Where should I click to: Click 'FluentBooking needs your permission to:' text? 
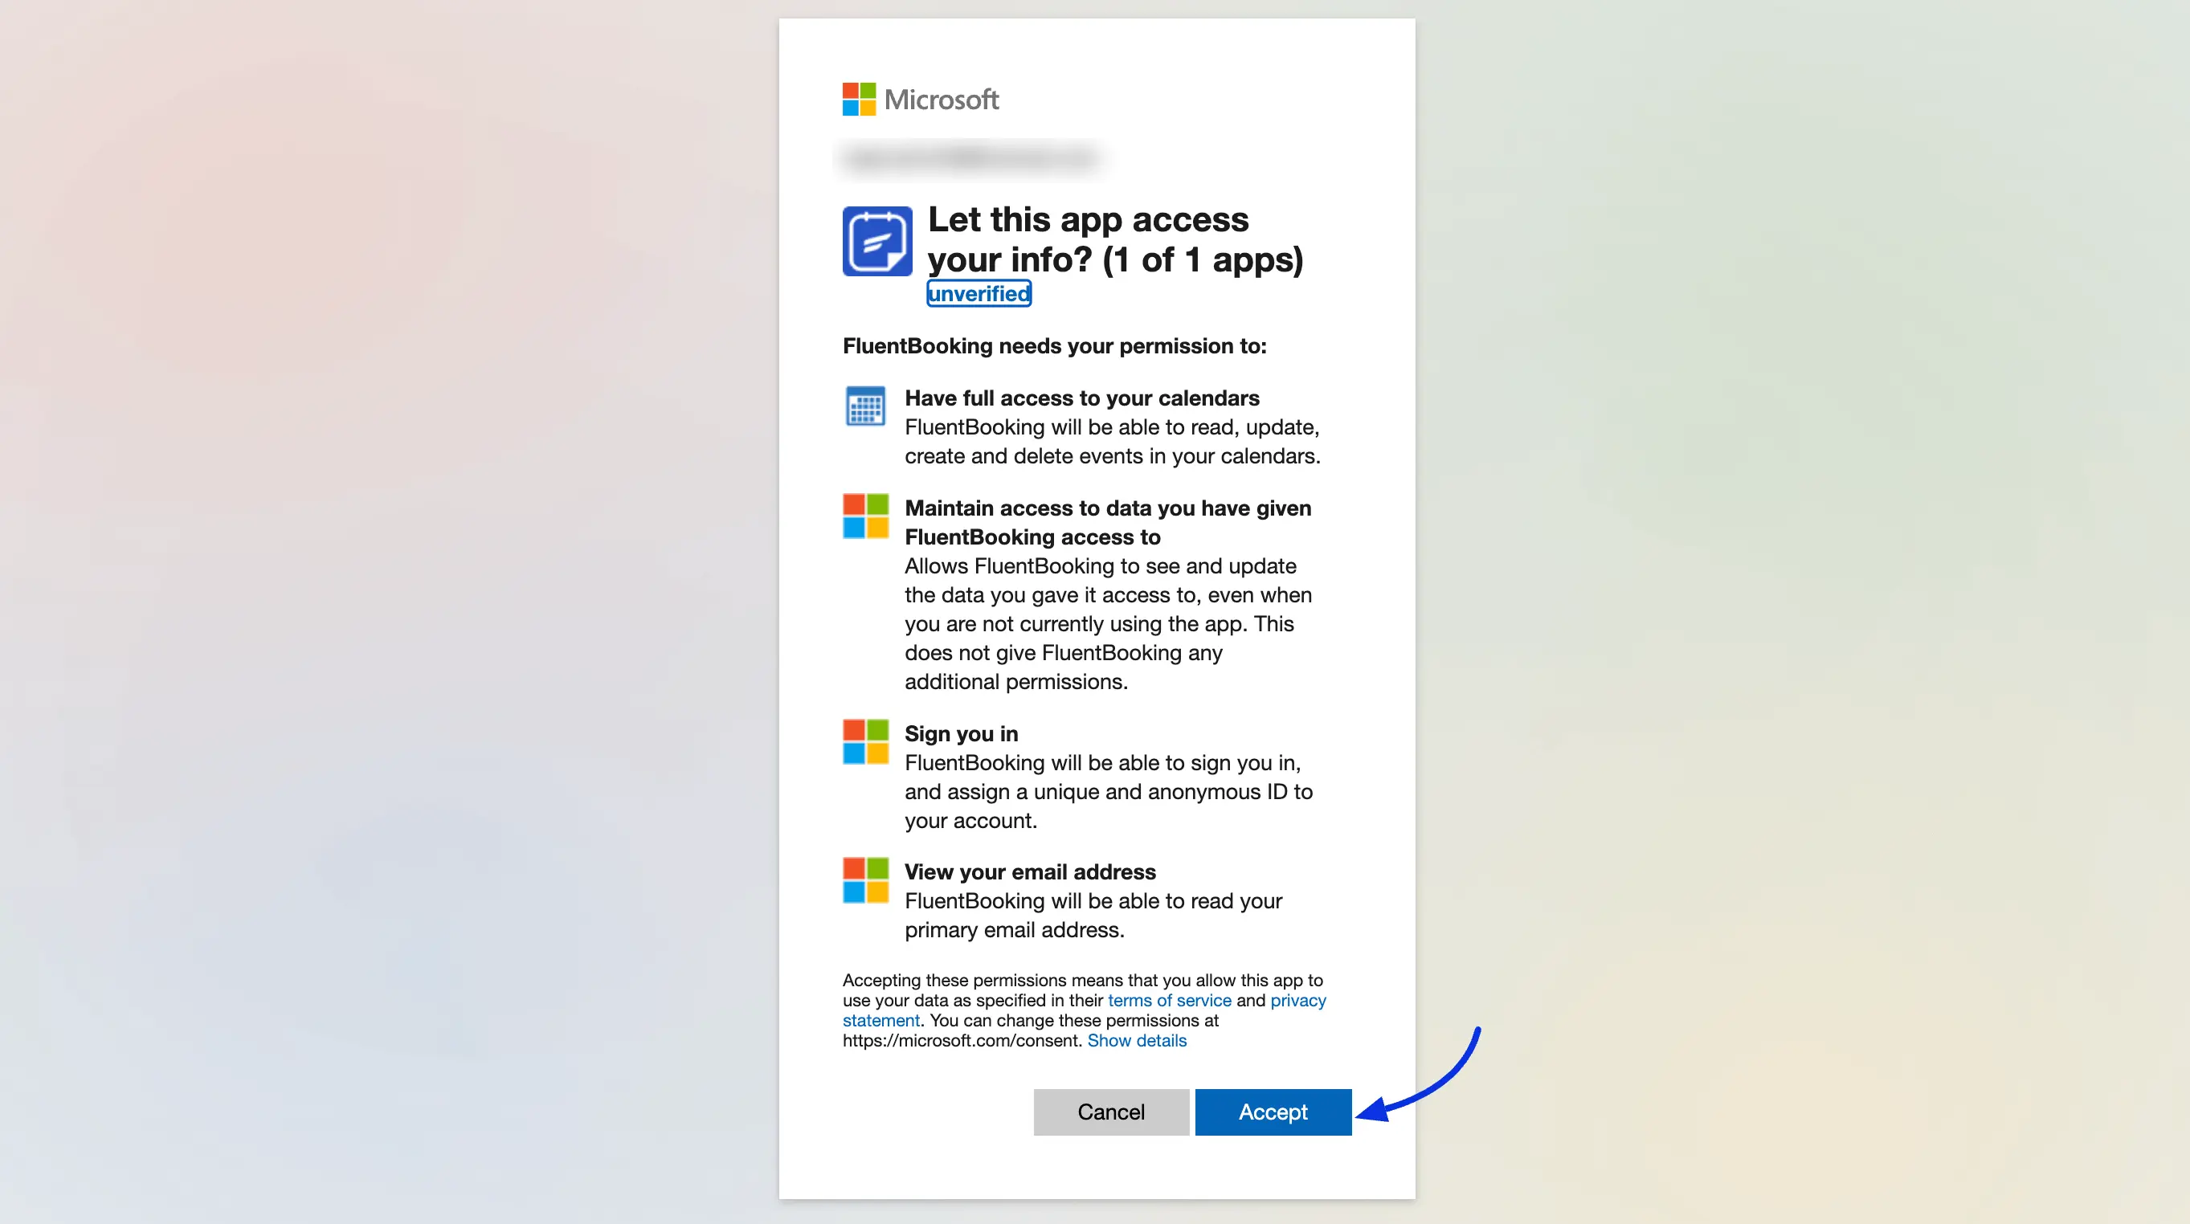[1054, 346]
